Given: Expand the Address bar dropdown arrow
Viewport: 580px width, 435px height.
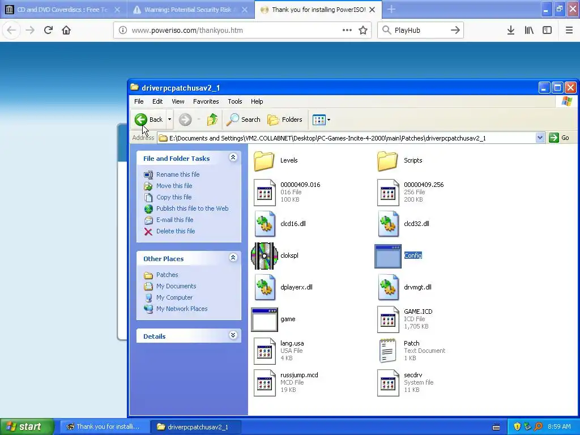Looking at the screenshot, I should [x=540, y=138].
